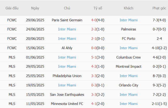Click Inter Miami in the Al Ahly row

[x=128, y=48]
